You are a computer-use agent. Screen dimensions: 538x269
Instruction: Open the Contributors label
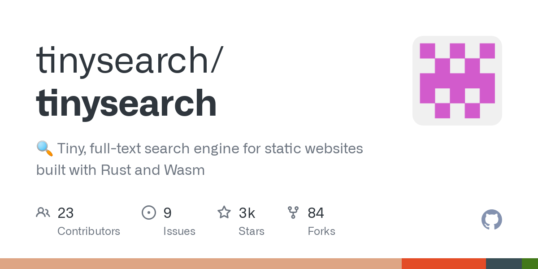pyautogui.click(x=89, y=231)
